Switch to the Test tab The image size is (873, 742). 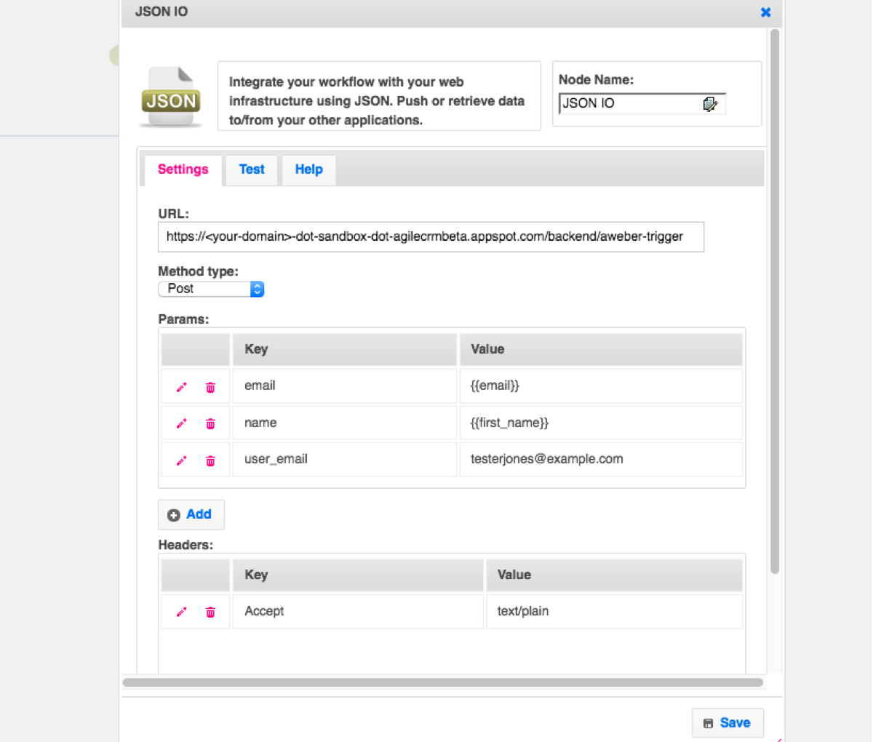point(252,169)
